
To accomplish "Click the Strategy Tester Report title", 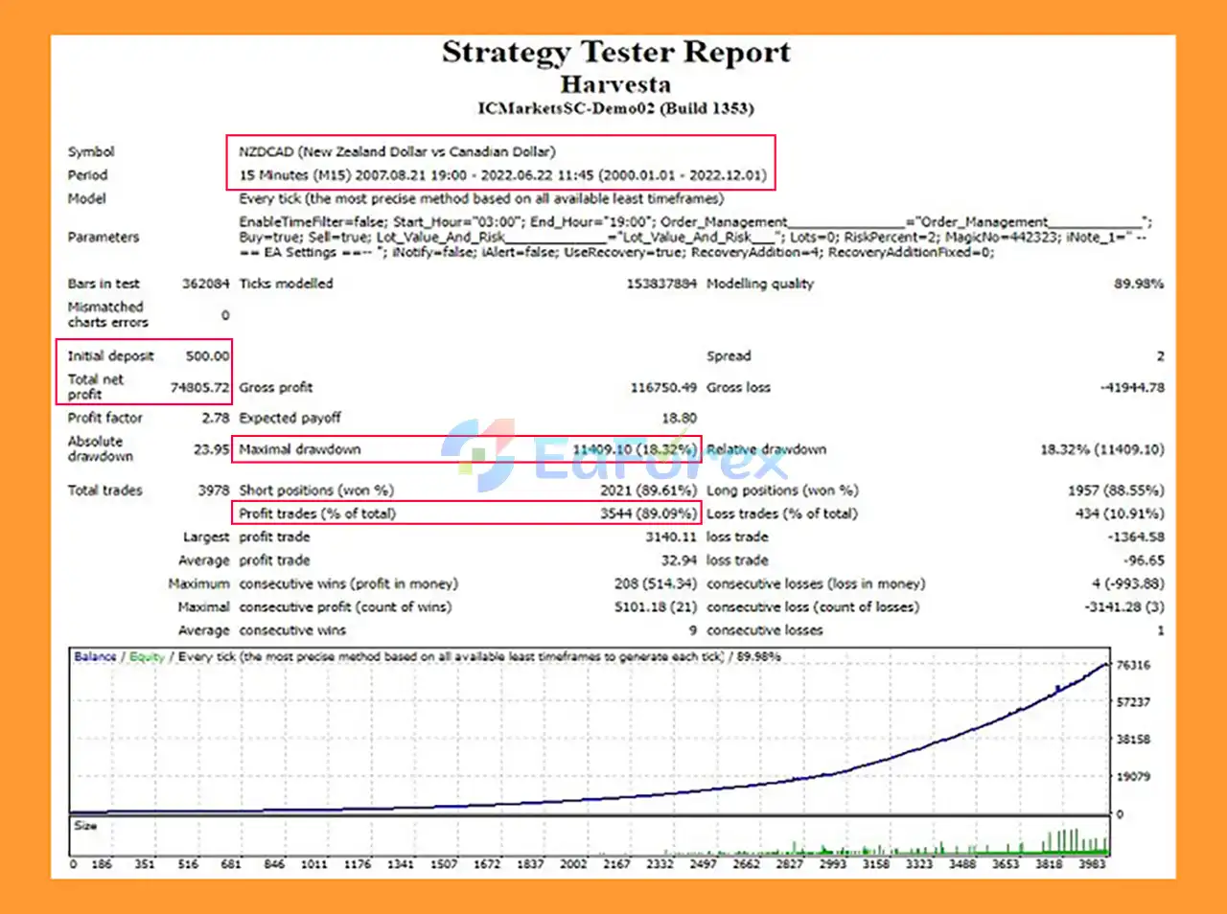I will coord(615,53).
